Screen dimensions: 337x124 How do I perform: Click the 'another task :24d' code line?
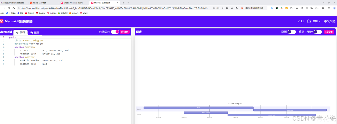33,64
